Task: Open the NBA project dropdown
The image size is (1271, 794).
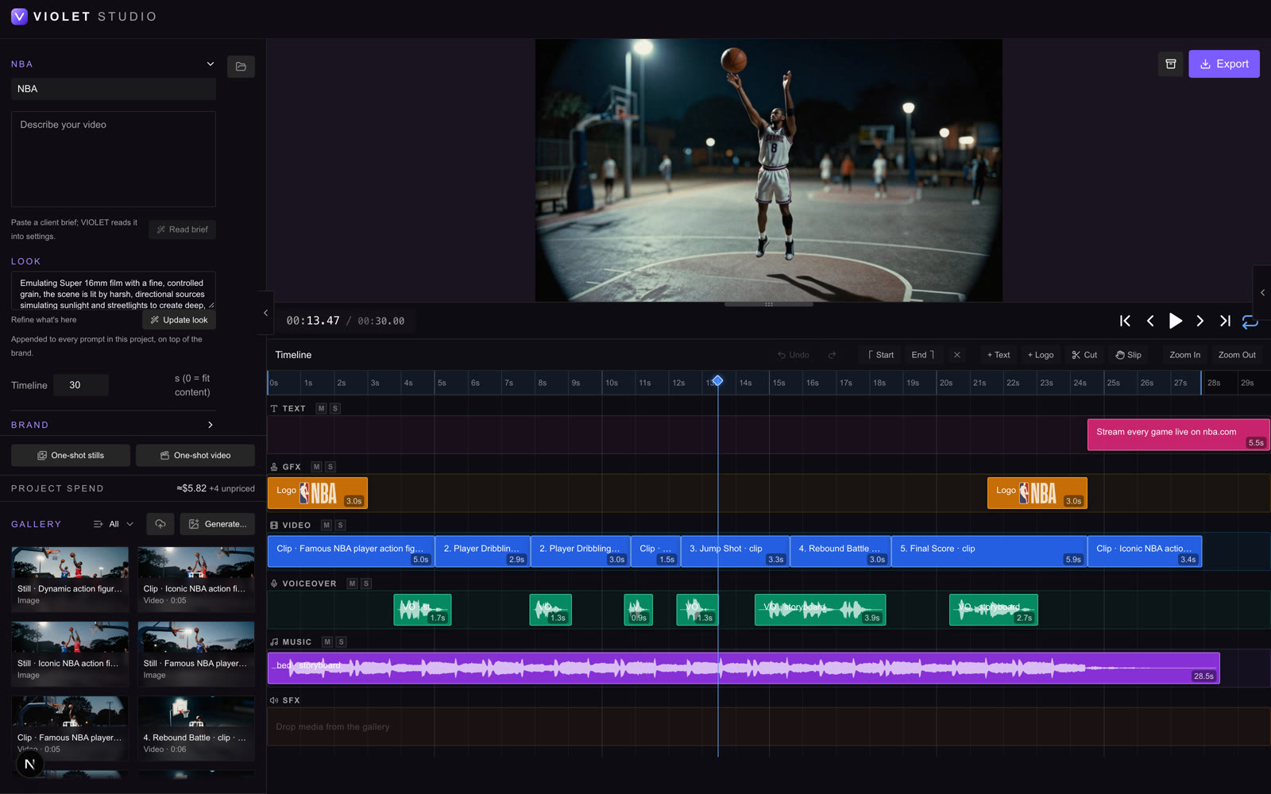Action: pyautogui.click(x=210, y=64)
